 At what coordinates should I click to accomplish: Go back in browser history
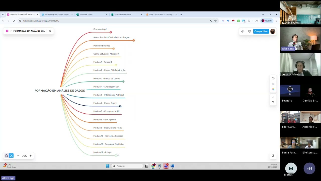pyautogui.click(x=3, y=21)
